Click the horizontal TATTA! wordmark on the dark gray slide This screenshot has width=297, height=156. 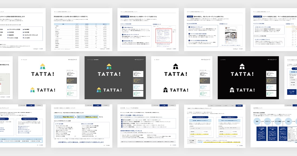tap(113, 90)
